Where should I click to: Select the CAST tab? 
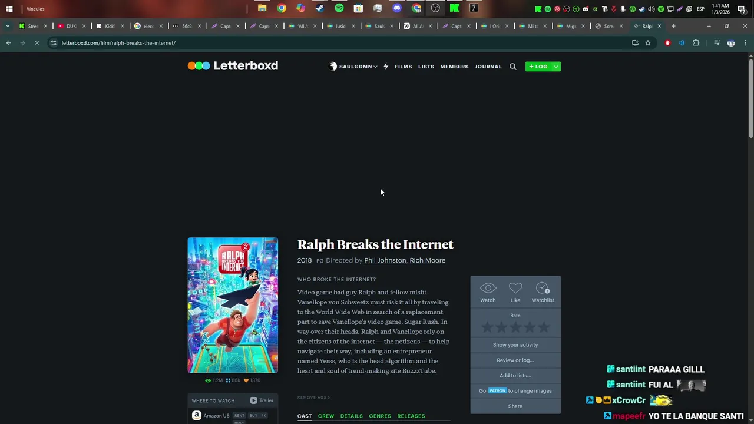305,416
